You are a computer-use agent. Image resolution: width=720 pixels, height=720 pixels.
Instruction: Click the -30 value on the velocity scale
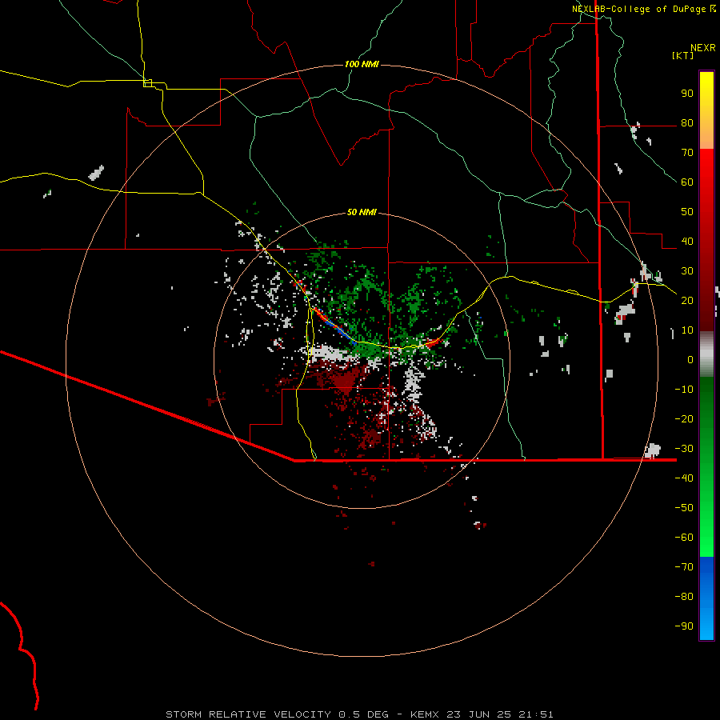click(684, 449)
